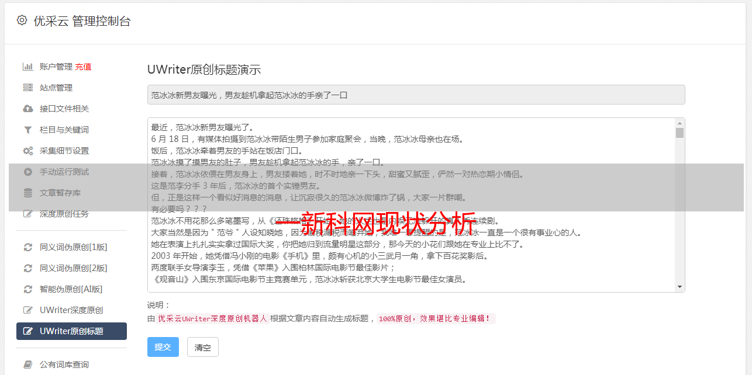
Task: Click the line starting 《观音山》入围东京国际电影节
Action: pyautogui.click(x=309, y=279)
